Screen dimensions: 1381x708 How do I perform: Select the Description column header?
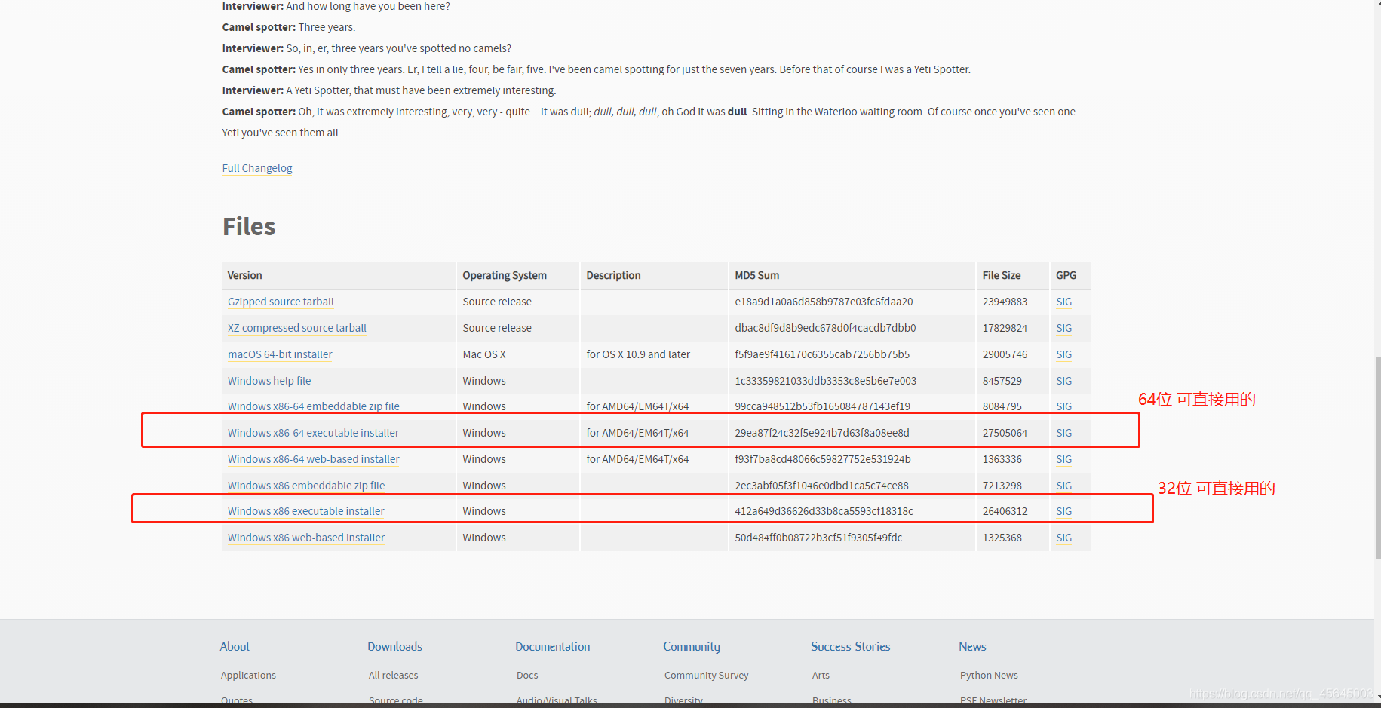pos(654,275)
